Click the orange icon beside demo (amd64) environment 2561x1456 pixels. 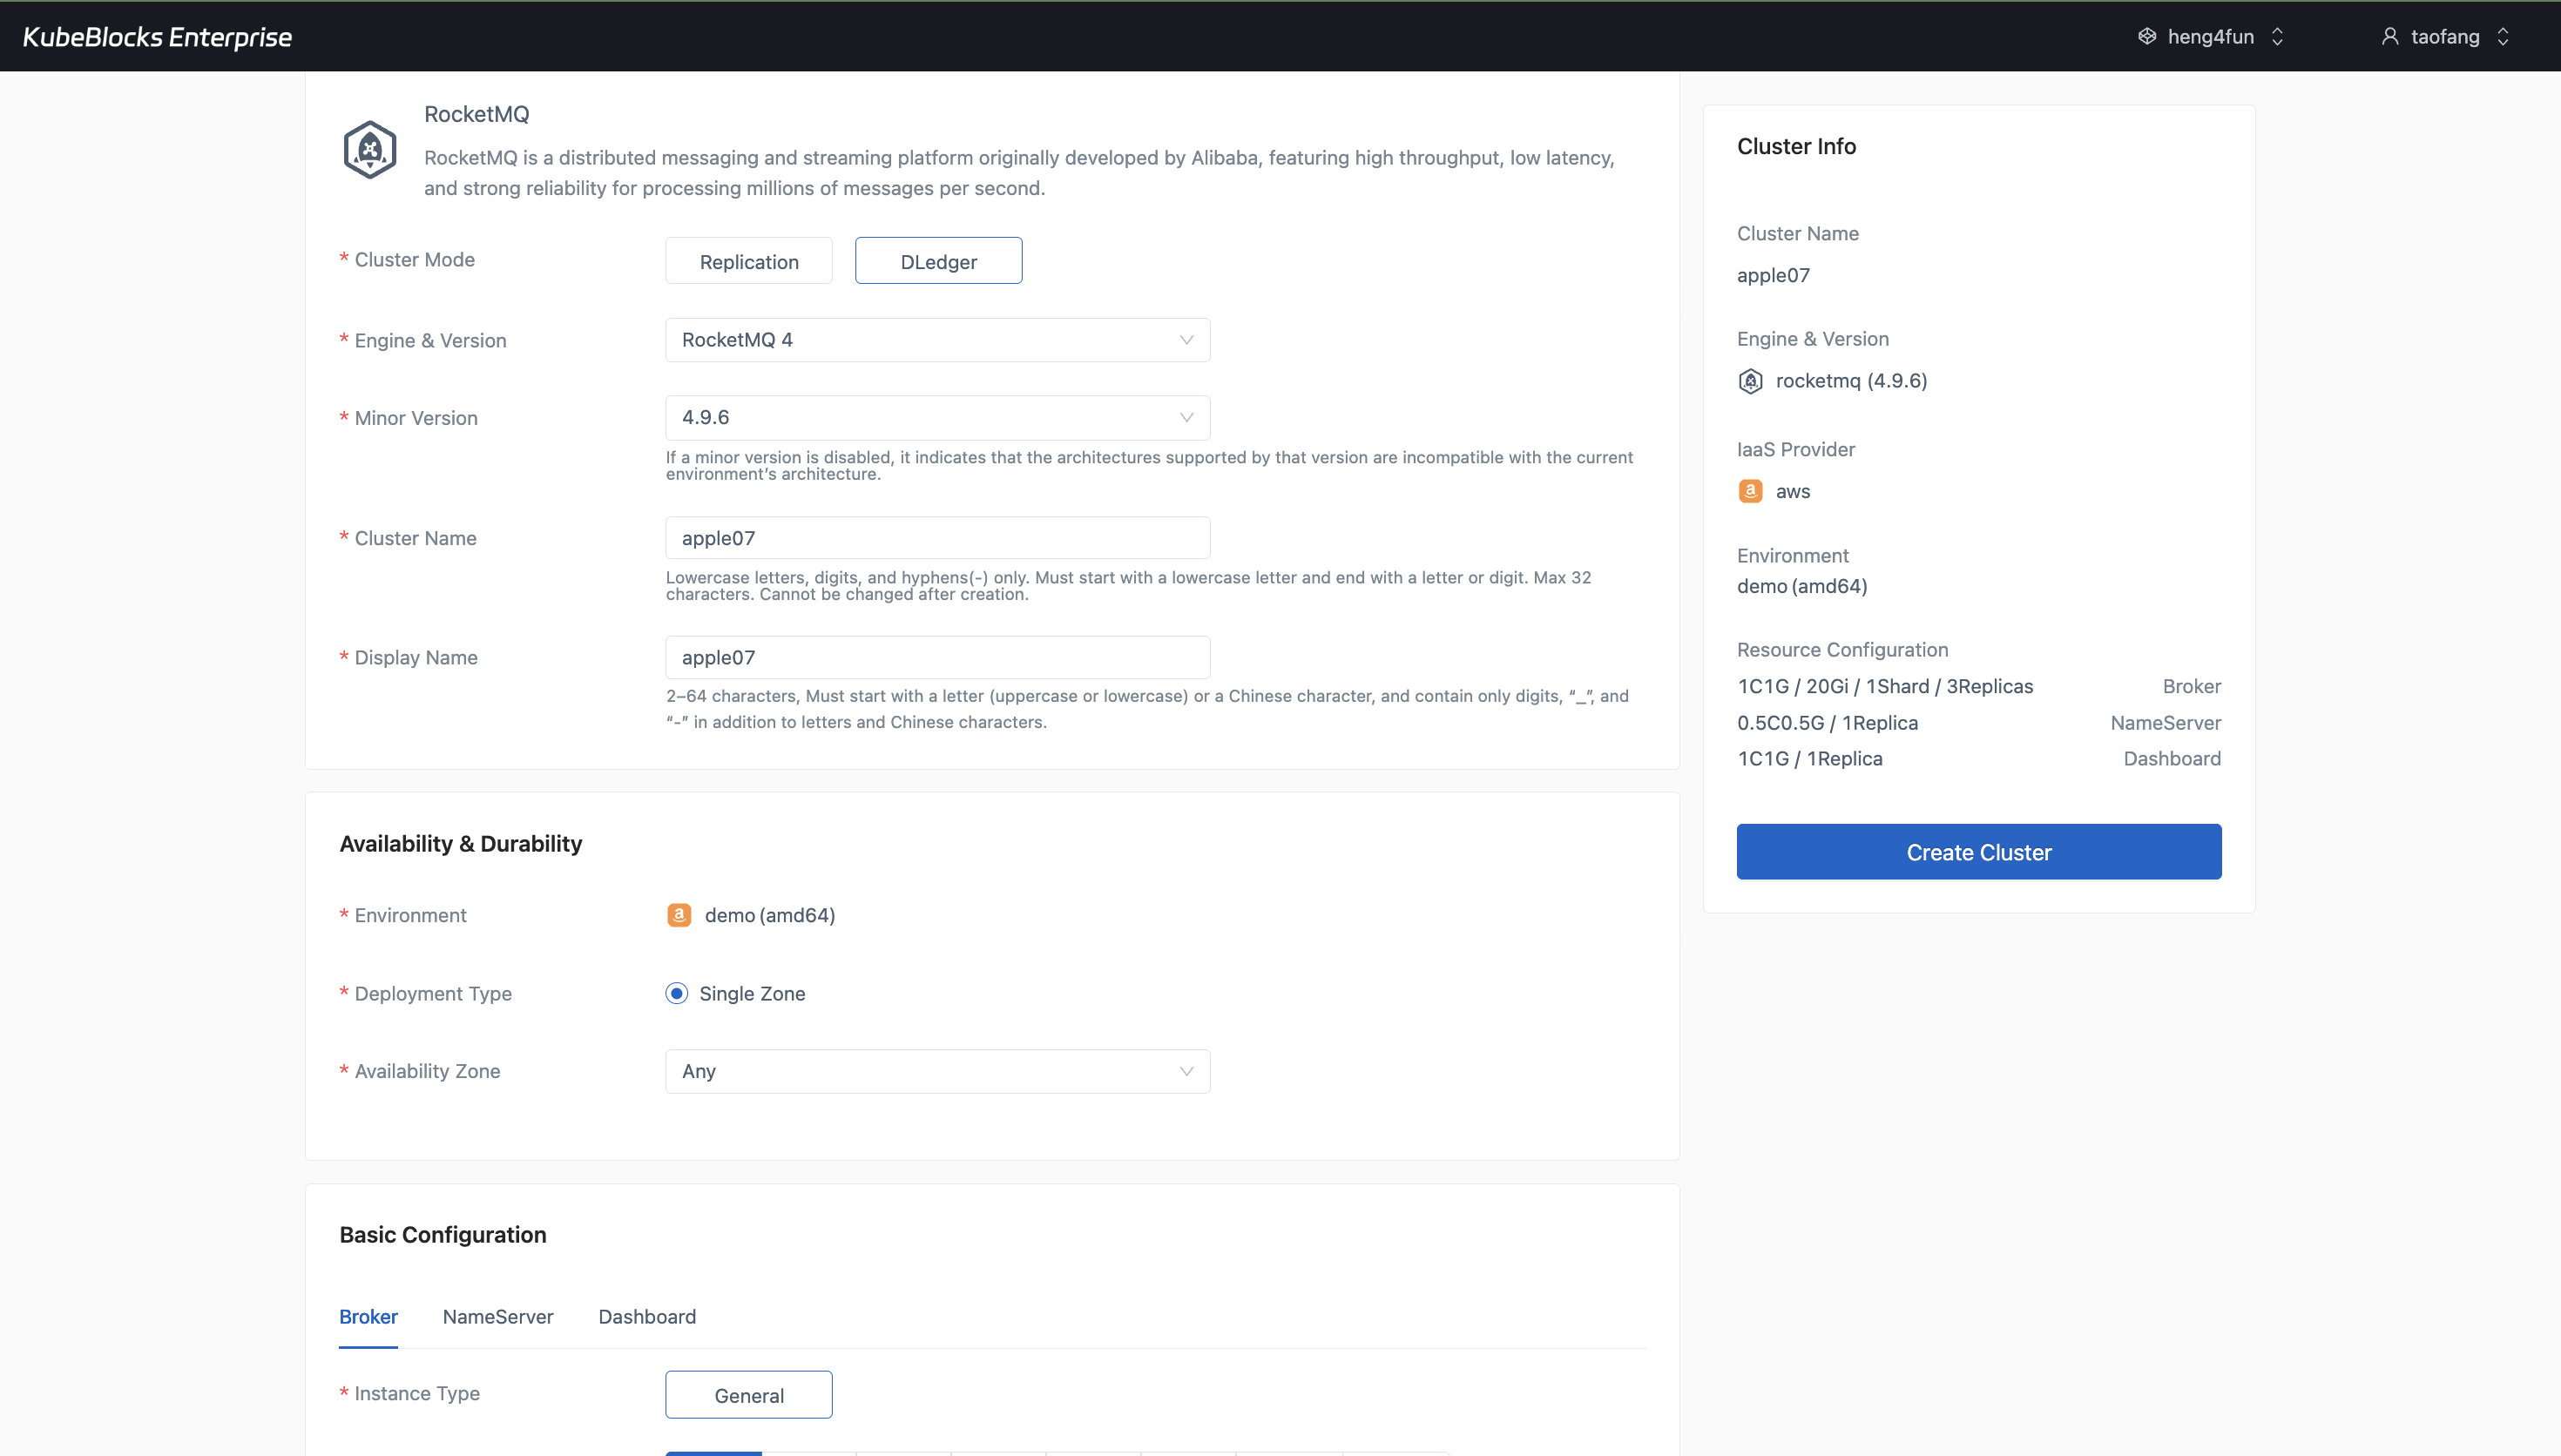(x=679, y=915)
